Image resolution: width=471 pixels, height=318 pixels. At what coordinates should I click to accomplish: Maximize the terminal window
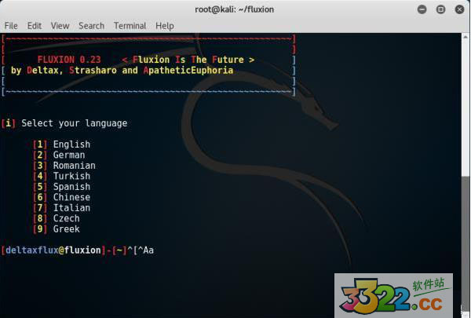pos(440,9)
